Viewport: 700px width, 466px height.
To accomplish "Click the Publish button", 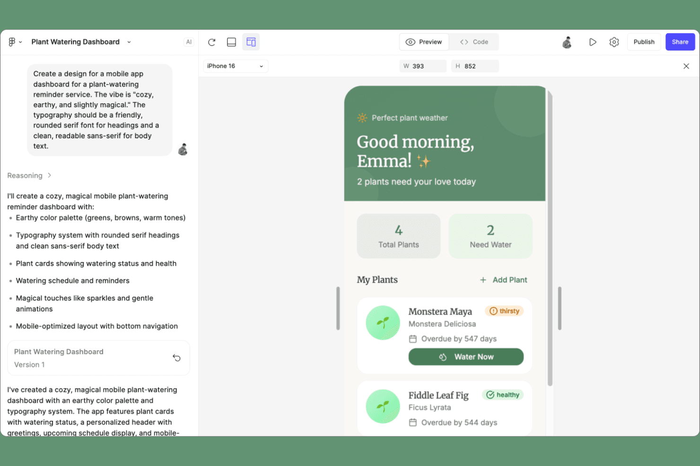I will click(644, 42).
